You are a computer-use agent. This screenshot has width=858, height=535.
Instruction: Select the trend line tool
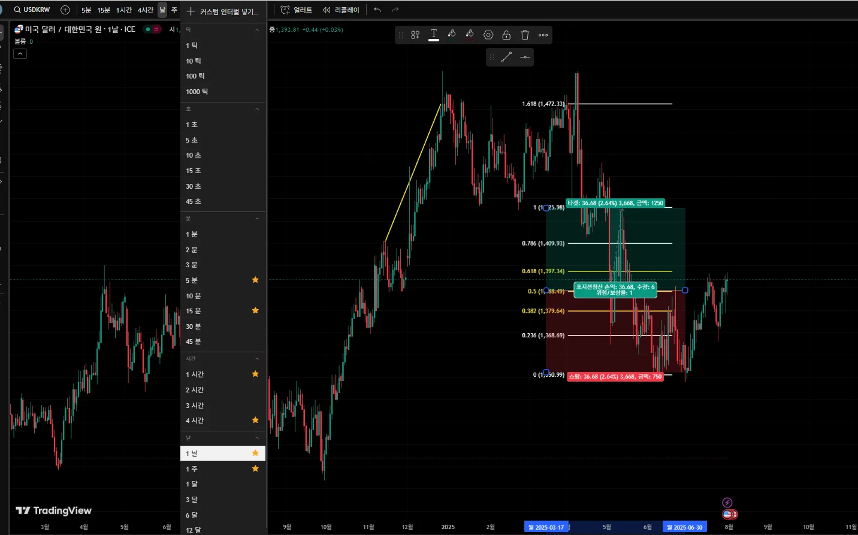[506, 57]
